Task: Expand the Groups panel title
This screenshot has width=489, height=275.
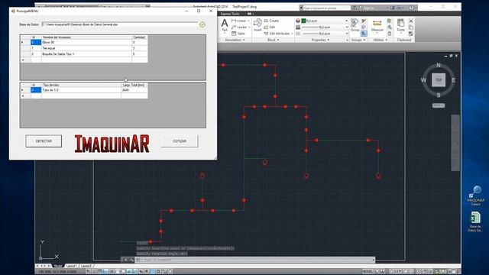Action: 358,40
